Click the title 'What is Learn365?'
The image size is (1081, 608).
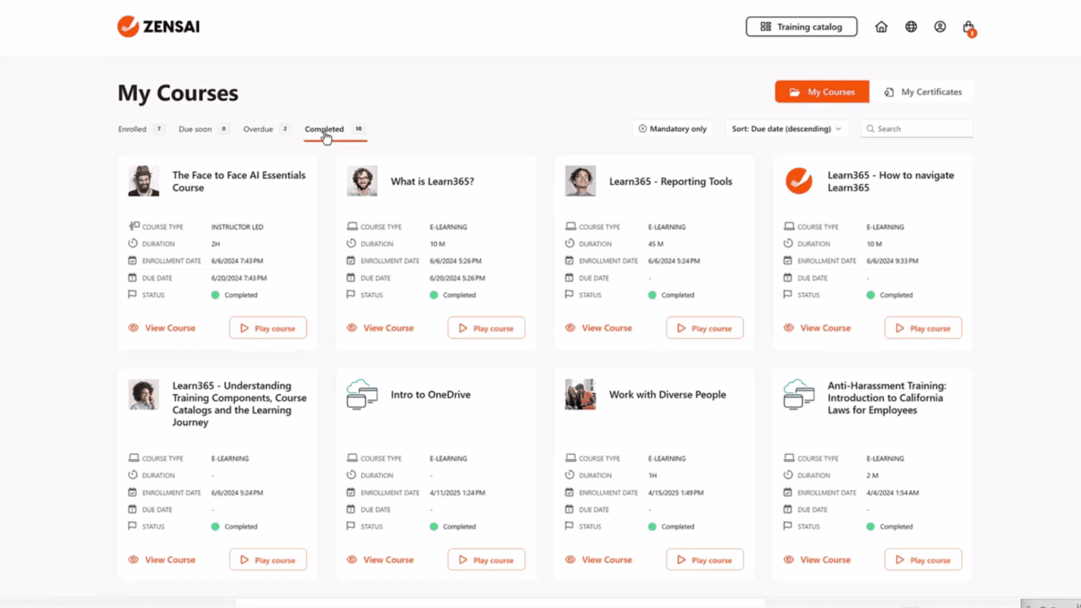click(x=432, y=181)
